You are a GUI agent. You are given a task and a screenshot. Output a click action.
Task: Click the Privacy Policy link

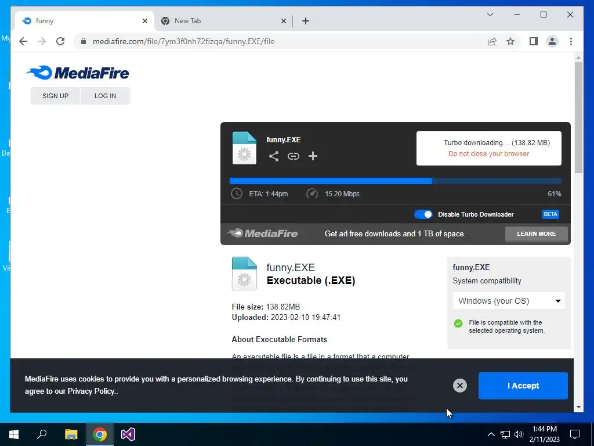[x=91, y=391]
